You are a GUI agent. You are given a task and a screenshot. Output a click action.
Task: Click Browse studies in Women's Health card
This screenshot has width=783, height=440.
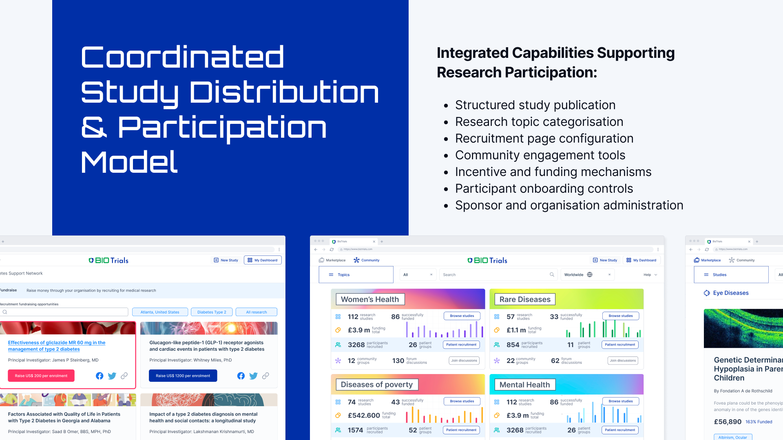[x=462, y=316]
